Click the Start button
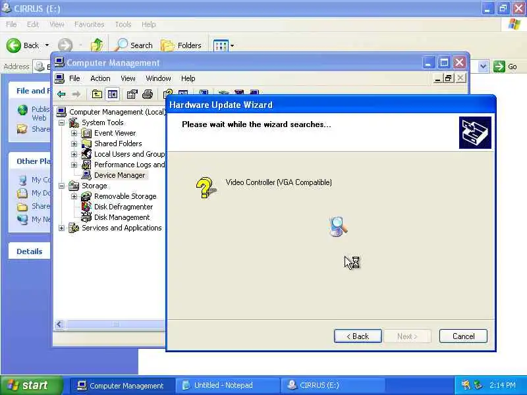Viewport: 527px width, 395px height. [31, 385]
